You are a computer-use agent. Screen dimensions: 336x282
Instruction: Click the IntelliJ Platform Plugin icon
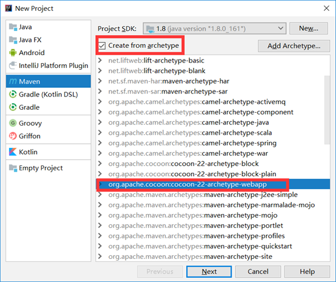pyautogui.click(x=13, y=65)
